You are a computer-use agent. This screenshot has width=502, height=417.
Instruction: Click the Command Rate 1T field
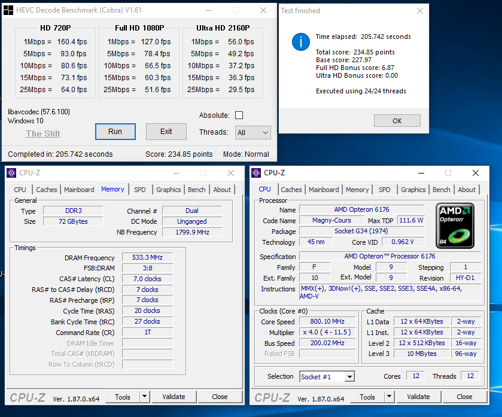(x=148, y=332)
